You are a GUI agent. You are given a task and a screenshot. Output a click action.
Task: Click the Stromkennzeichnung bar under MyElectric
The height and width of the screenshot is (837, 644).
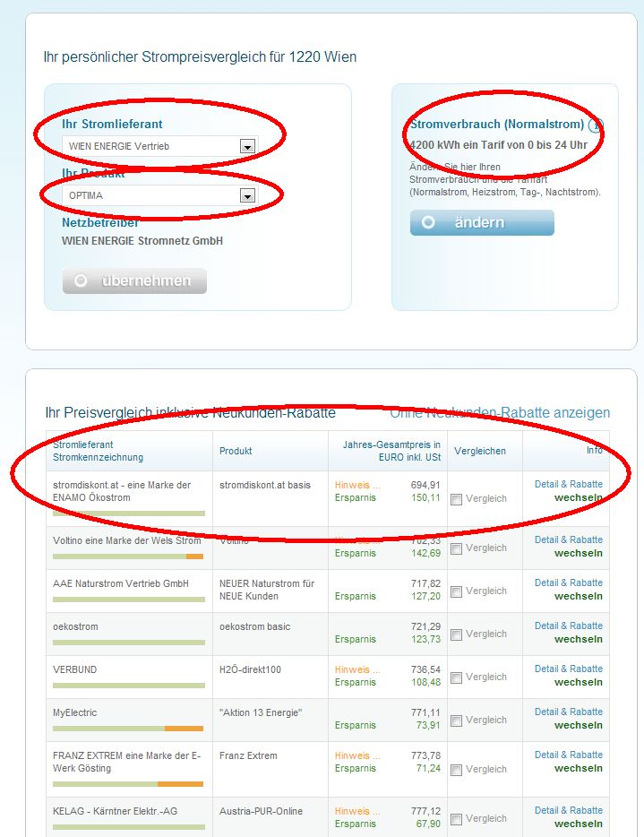128,729
